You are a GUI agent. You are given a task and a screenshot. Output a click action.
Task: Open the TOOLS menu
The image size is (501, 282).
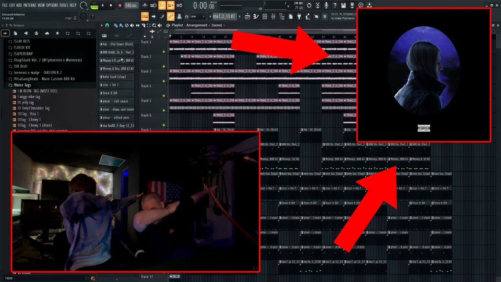coord(64,5)
